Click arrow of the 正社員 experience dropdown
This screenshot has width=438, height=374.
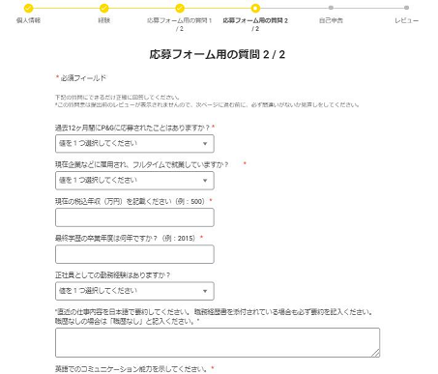click(x=205, y=291)
